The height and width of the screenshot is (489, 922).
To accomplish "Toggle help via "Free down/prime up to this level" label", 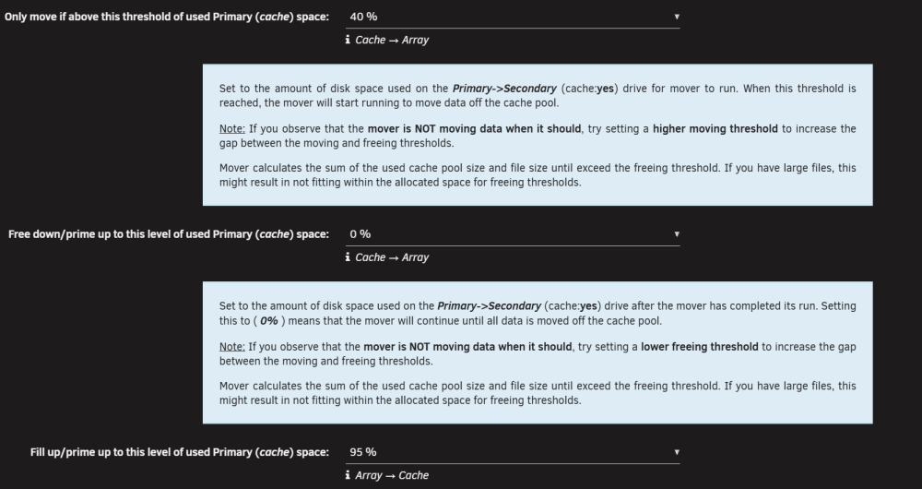I will 169,234.
